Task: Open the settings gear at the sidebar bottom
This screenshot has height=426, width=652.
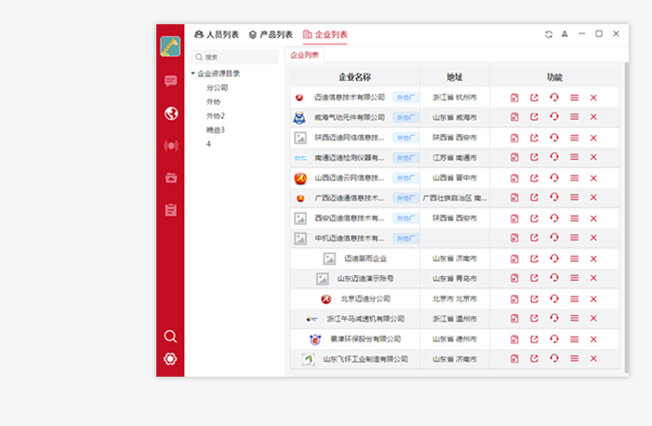Action: [170, 359]
